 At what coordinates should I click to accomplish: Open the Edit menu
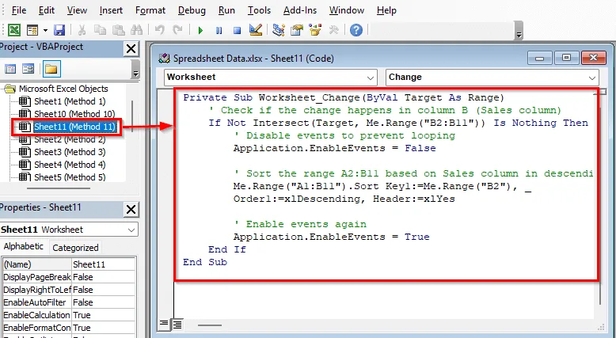click(47, 10)
